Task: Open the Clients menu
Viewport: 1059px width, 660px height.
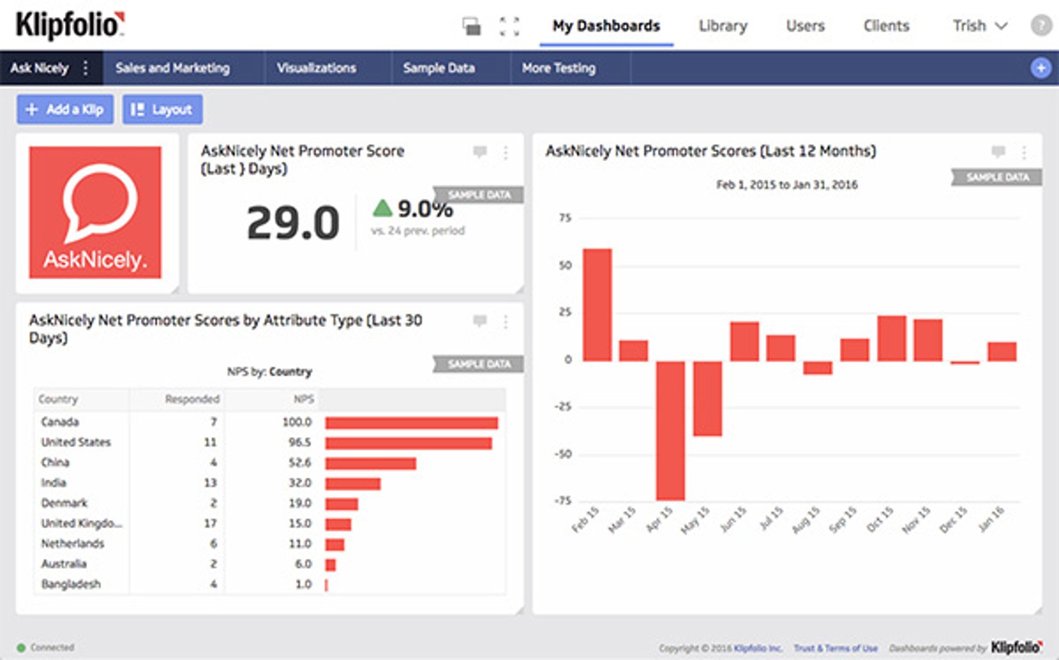Action: click(x=886, y=26)
